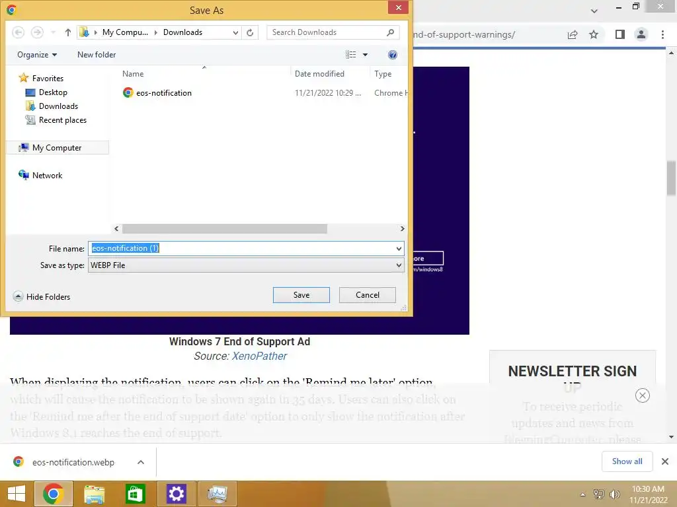
Task: Toggle Chrome side panel icon
Action: pyautogui.click(x=620, y=34)
